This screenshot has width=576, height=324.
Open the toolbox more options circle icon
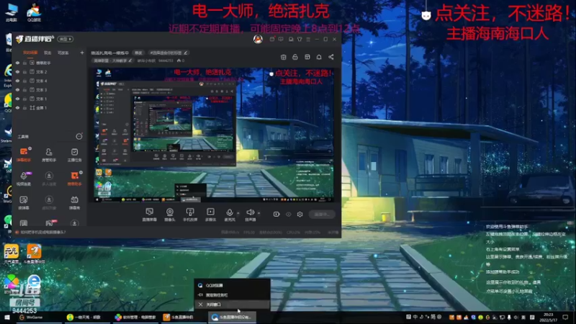pyautogui.click(x=79, y=136)
